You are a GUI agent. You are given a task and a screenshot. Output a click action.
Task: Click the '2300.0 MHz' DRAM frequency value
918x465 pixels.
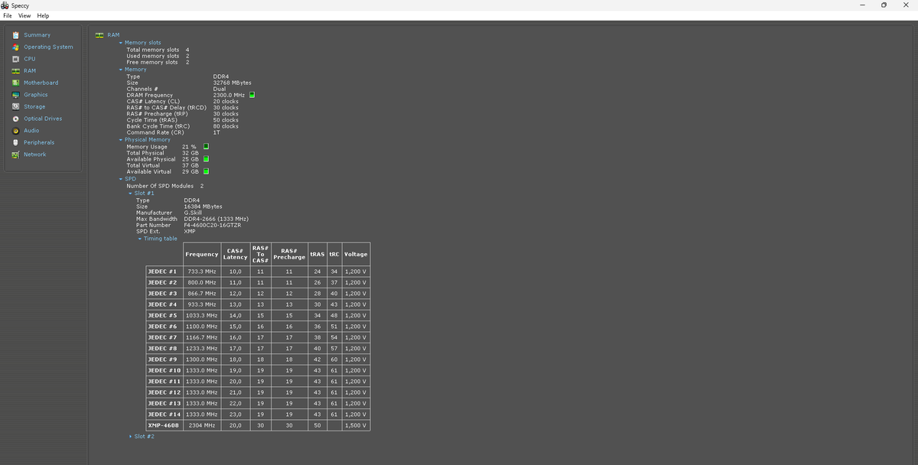pos(228,95)
